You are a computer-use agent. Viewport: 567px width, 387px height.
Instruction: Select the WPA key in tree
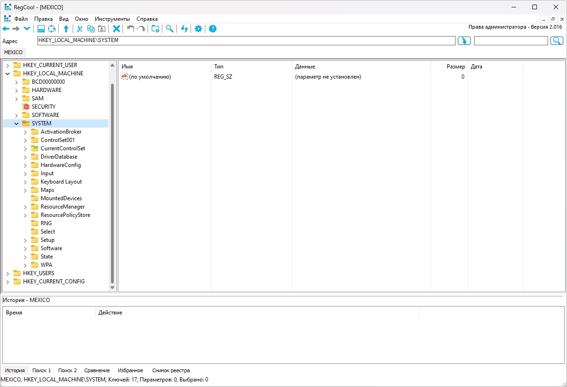[46, 265]
